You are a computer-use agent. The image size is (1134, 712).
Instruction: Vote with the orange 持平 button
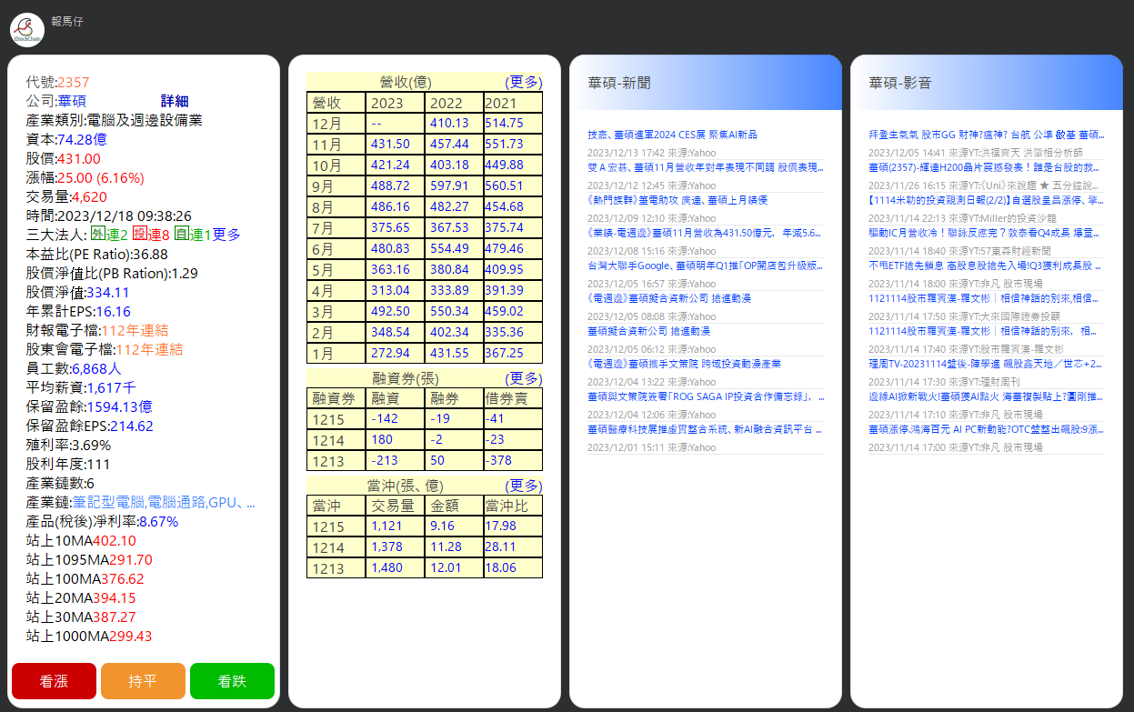pos(143,681)
